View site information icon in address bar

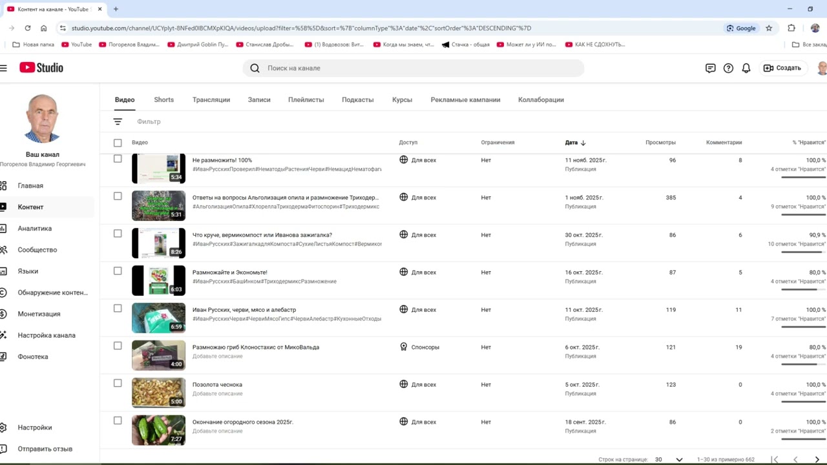[x=63, y=28]
